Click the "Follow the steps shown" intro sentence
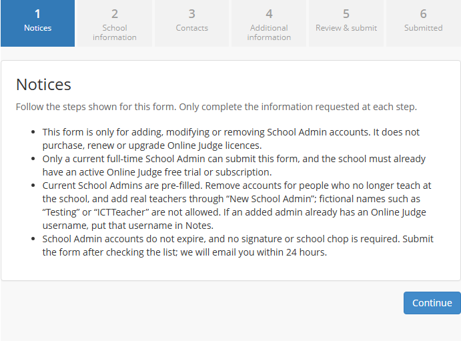Screen dimensions: 461x341 coord(216,107)
